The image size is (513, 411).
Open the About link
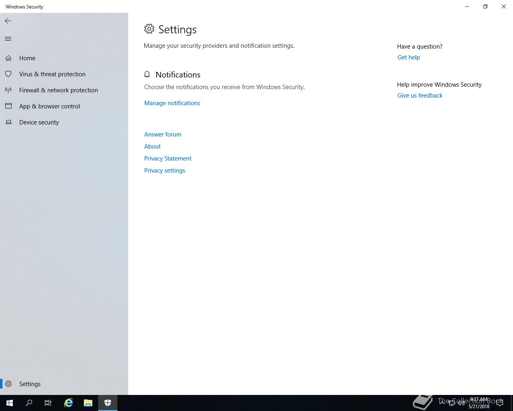point(152,146)
